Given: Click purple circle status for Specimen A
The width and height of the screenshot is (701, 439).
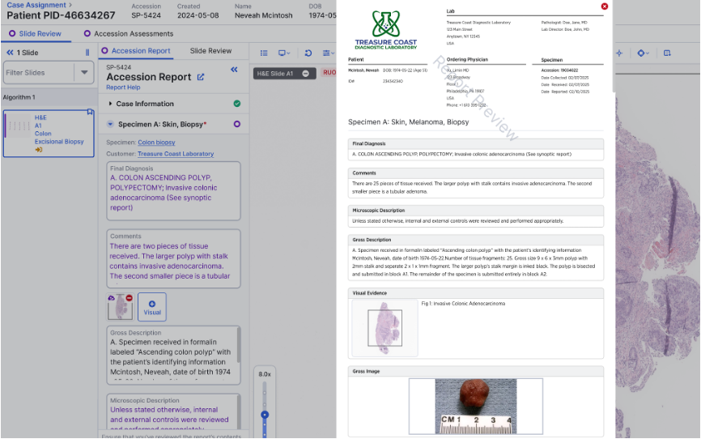Looking at the screenshot, I should [x=237, y=124].
